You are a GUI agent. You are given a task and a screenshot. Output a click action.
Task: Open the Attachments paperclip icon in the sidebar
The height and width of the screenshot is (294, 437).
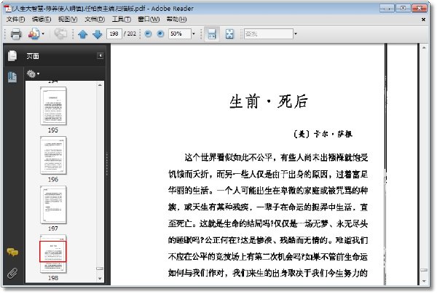click(x=12, y=273)
